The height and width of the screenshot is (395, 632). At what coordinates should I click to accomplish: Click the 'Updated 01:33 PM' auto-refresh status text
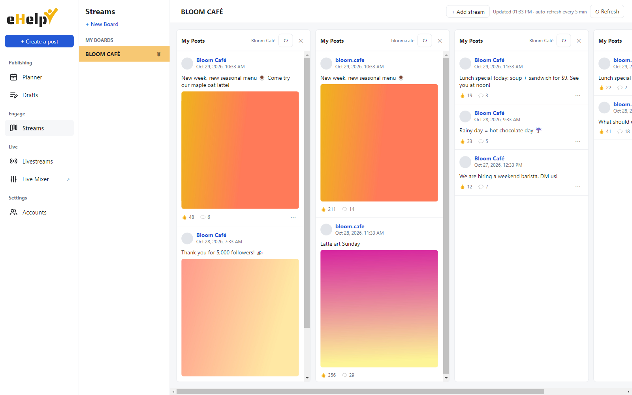click(540, 12)
